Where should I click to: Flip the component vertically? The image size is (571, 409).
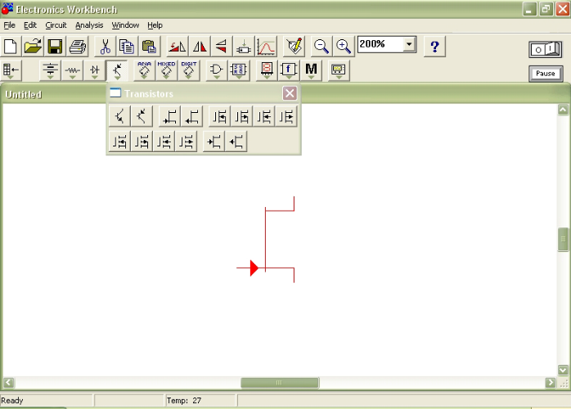coord(222,47)
